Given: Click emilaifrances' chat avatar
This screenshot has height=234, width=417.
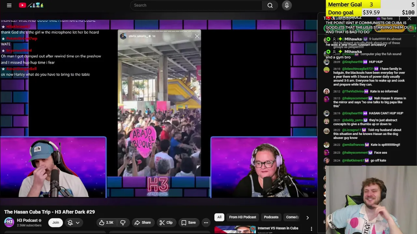Looking at the screenshot, I should [x=326, y=145].
